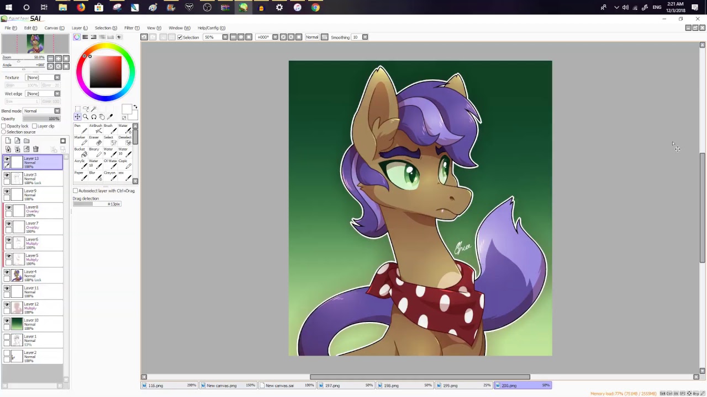Open the Canvas menu
This screenshot has height=397, width=707.
point(54,28)
